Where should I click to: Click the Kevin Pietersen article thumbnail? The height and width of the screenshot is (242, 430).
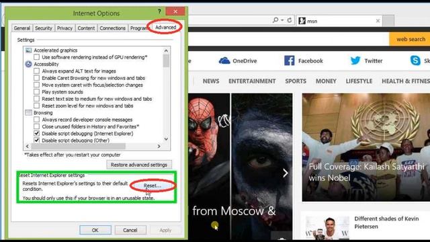click(x=327, y=227)
